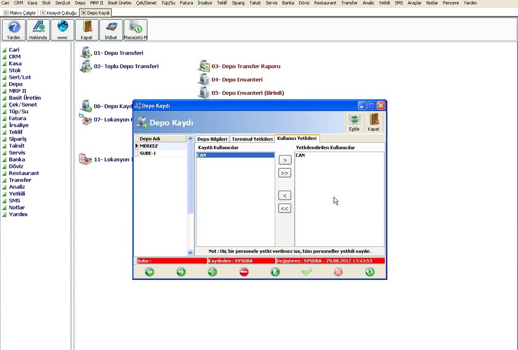
Task: Open 01- Depo Transferi
Action: pos(111,53)
